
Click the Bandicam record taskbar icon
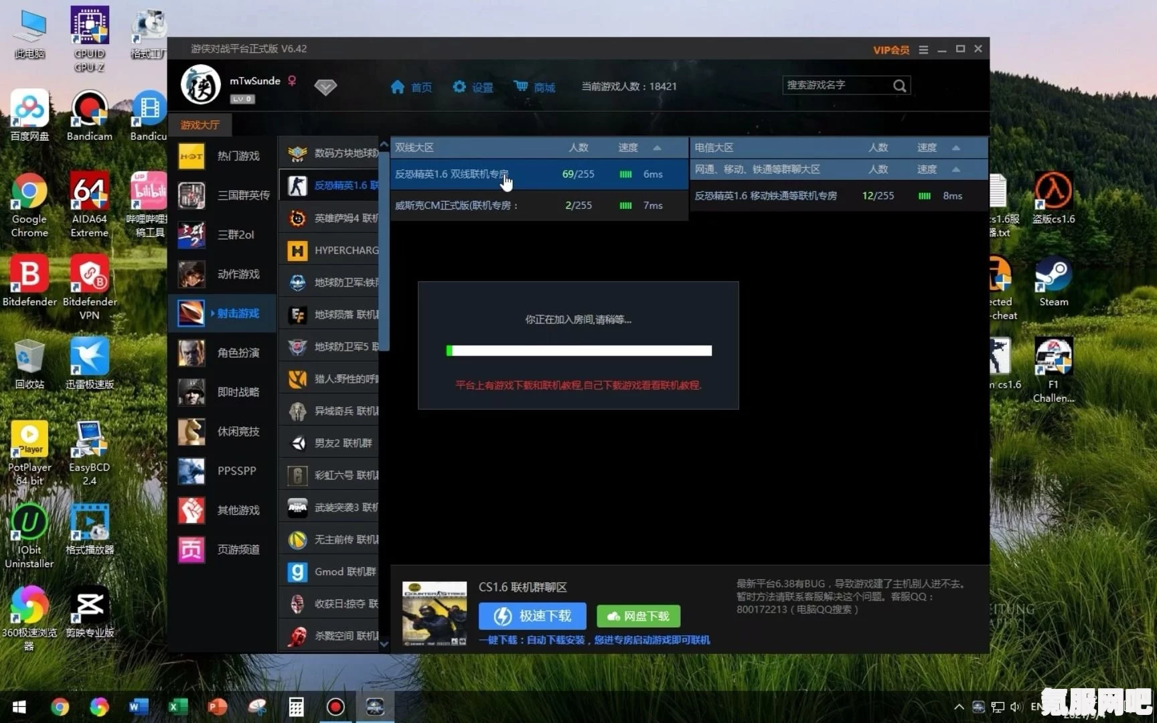coord(335,707)
